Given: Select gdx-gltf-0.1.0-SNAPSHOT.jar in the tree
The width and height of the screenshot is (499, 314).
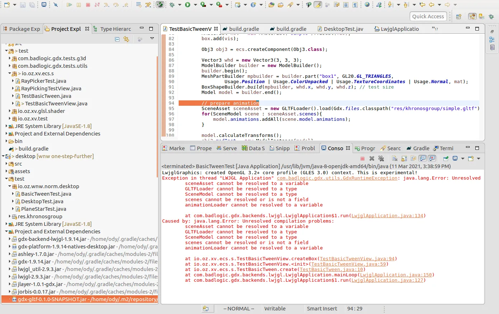Looking at the screenshot, I should click(x=52, y=299).
